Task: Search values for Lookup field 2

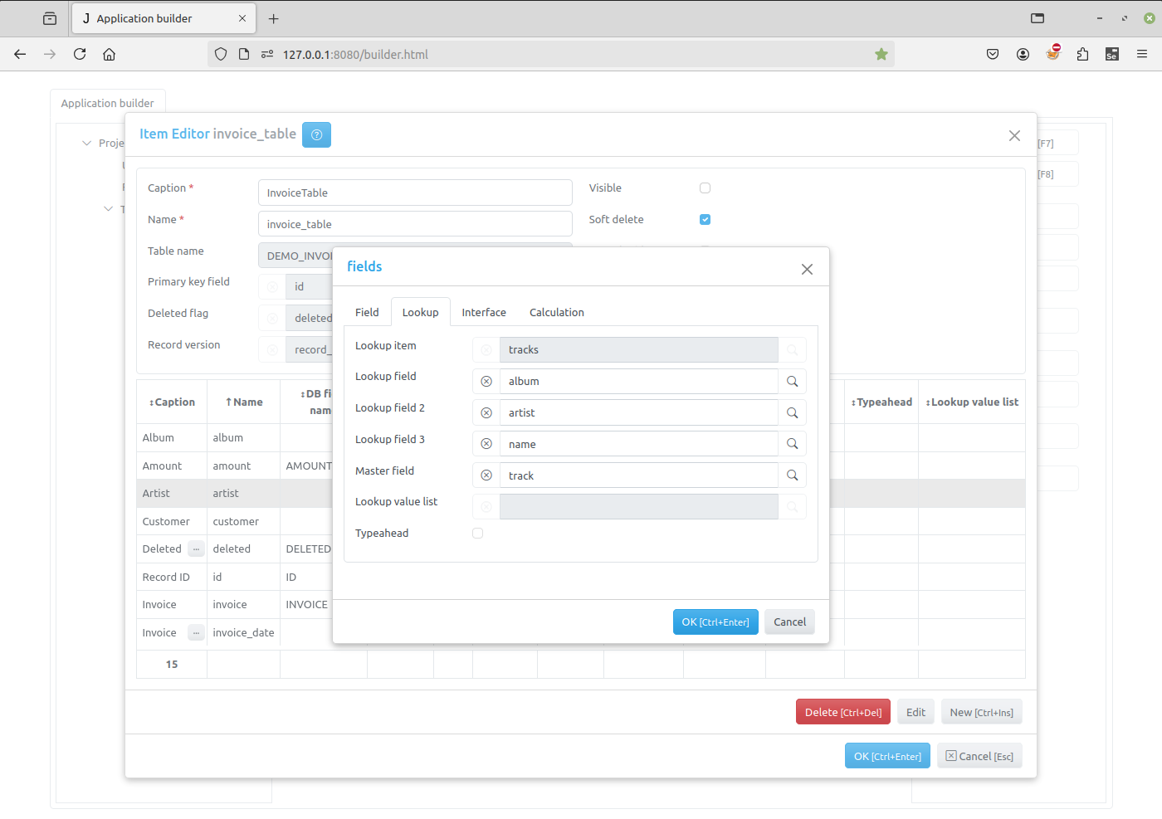Action: (x=792, y=413)
